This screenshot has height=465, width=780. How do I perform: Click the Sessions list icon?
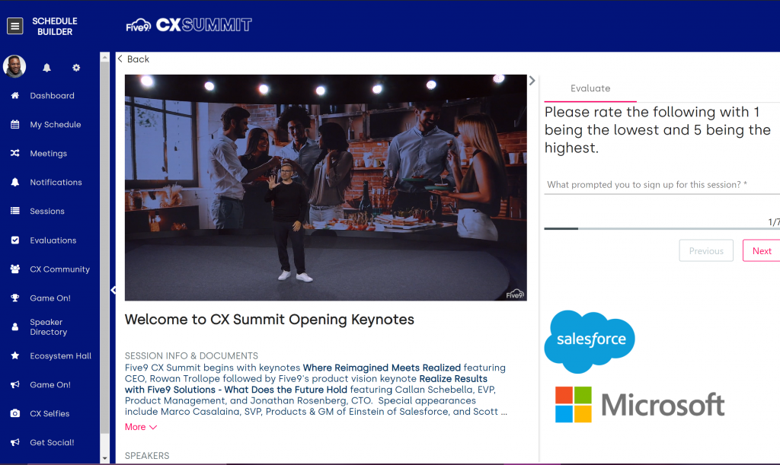[15, 211]
